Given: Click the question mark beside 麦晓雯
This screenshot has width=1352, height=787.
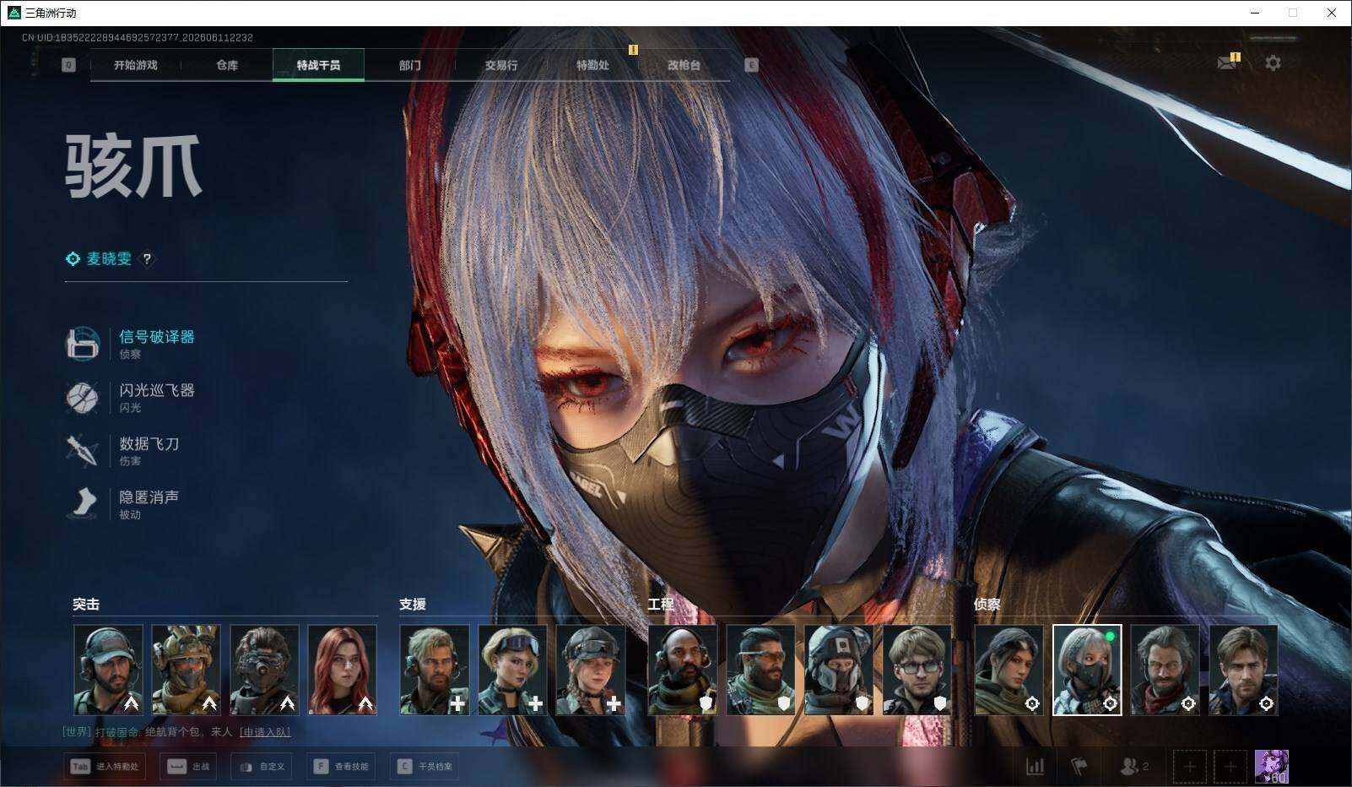Looking at the screenshot, I should coord(147,259).
